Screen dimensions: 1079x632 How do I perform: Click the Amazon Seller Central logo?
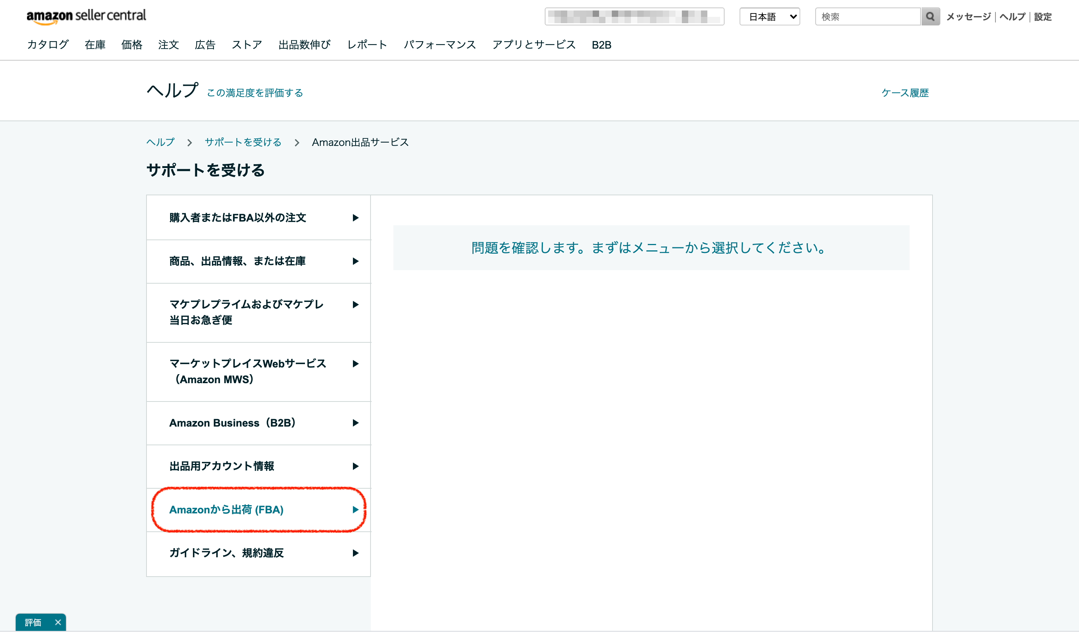(x=86, y=16)
